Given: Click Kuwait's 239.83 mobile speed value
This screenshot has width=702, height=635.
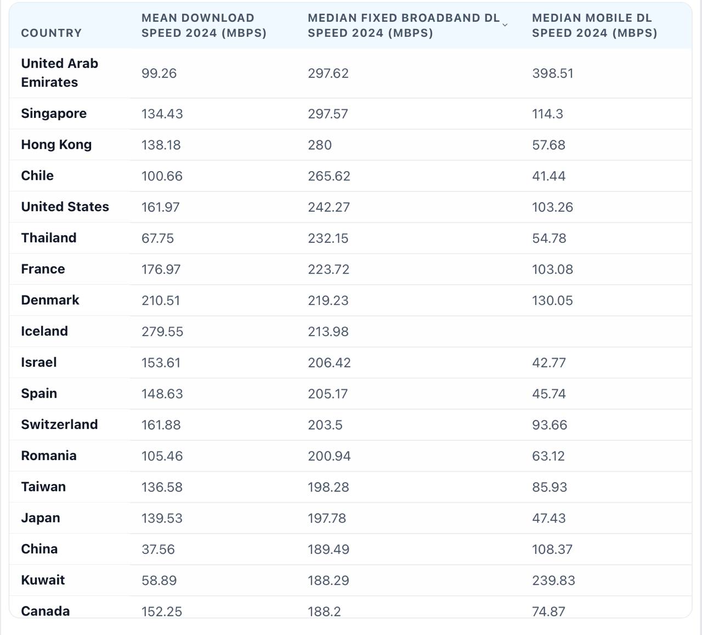Looking at the screenshot, I should [553, 580].
